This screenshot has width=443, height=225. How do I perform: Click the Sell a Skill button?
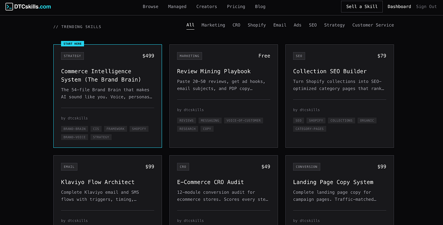362,6
